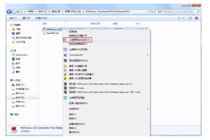The image size is (210, 140).
Task: Click the help question mark icon
Action: (x=196, y=18)
